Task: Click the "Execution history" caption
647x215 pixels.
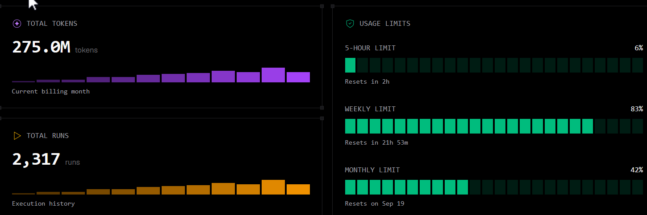Action: pos(43,203)
